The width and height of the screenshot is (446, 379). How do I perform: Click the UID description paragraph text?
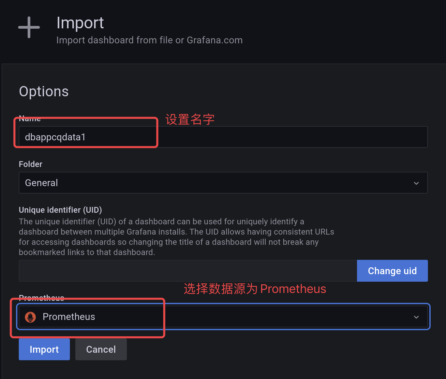pos(176,237)
